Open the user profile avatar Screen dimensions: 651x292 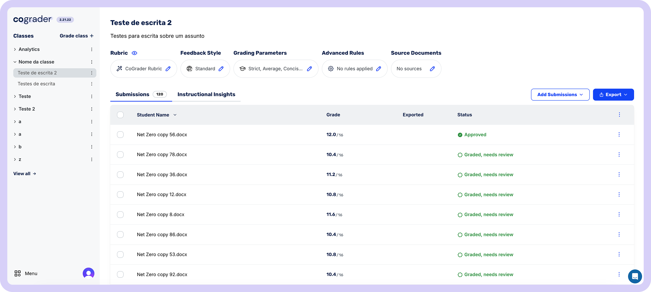click(88, 273)
